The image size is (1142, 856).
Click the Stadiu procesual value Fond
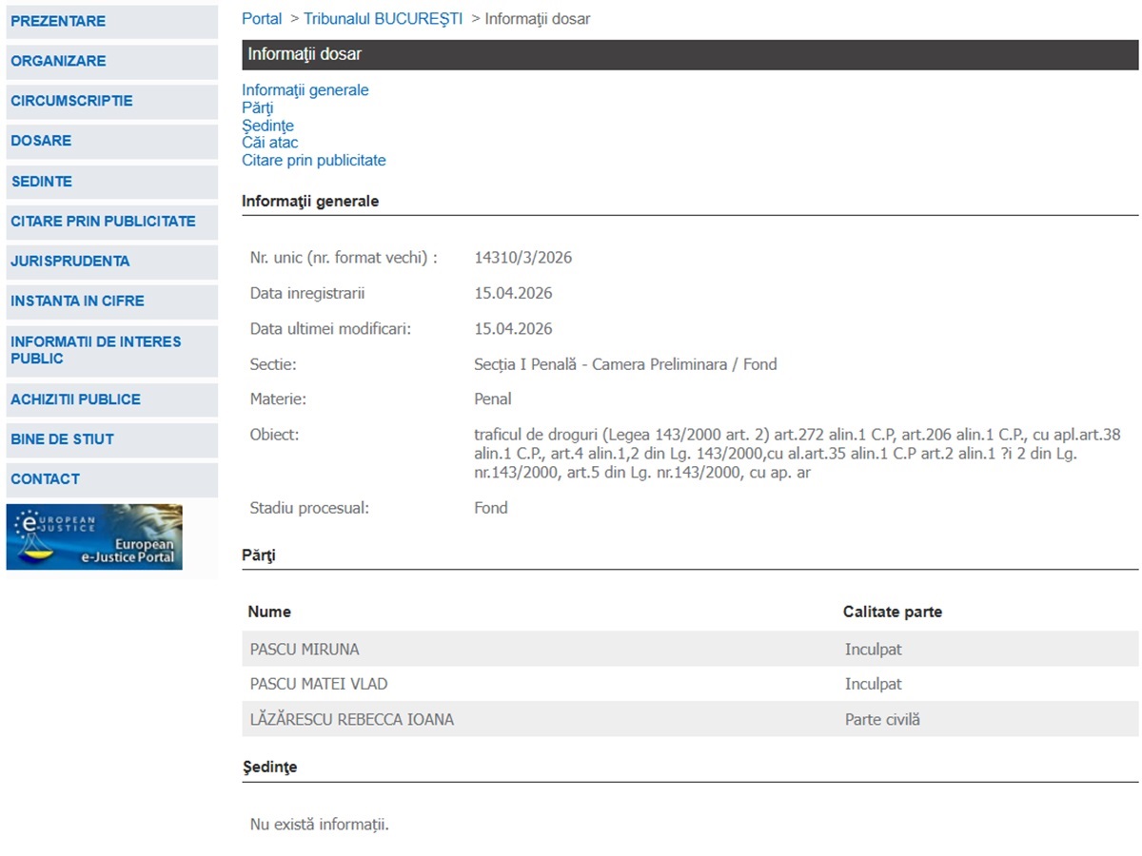tap(491, 508)
